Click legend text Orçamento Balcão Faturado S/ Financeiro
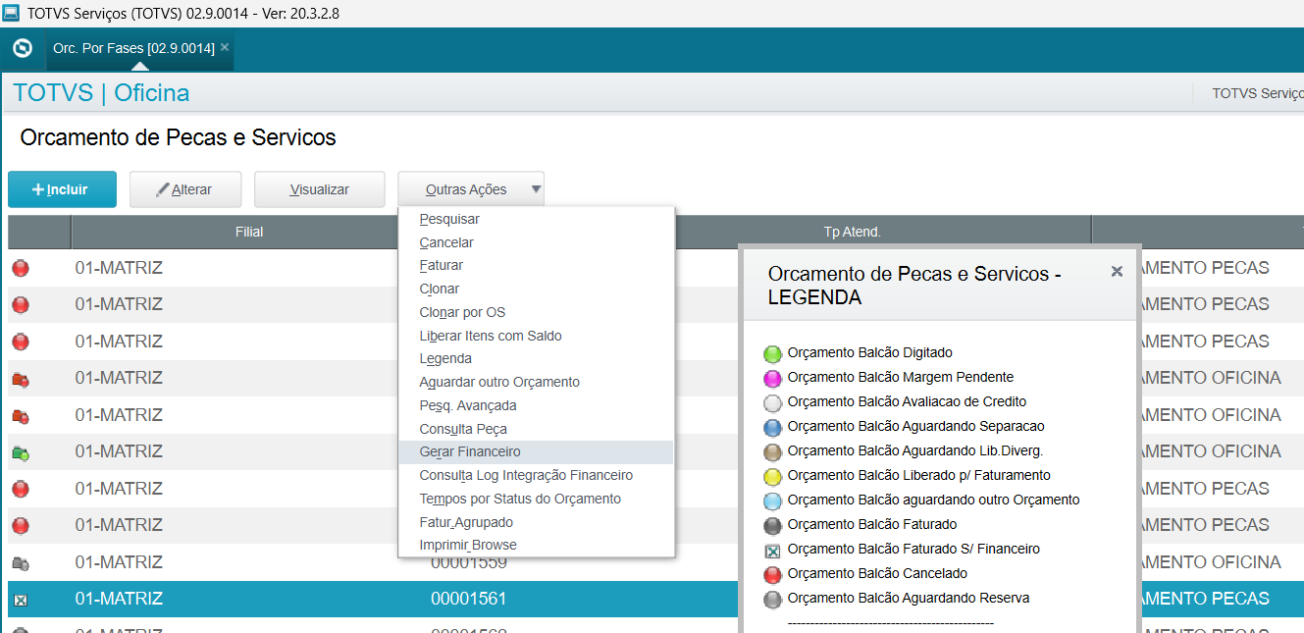1304x633 pixels. (x=913, y=549)
